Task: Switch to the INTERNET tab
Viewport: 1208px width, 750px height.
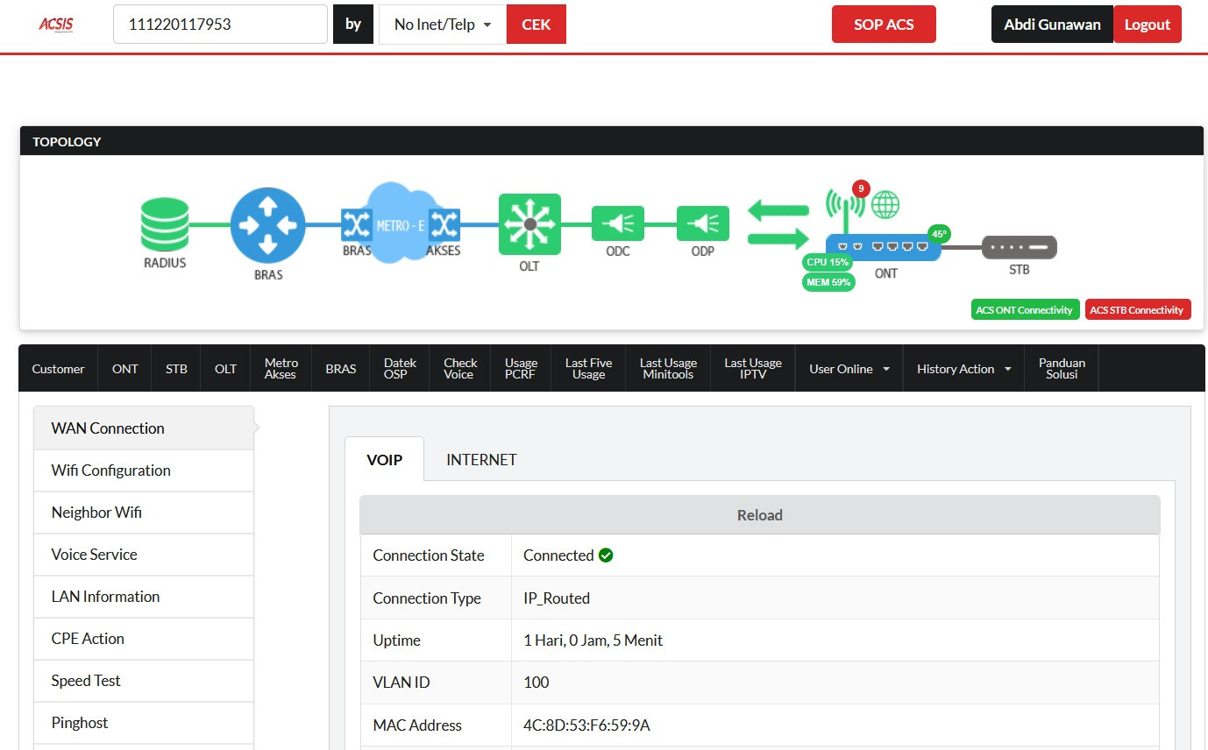Action: (481, 459)
